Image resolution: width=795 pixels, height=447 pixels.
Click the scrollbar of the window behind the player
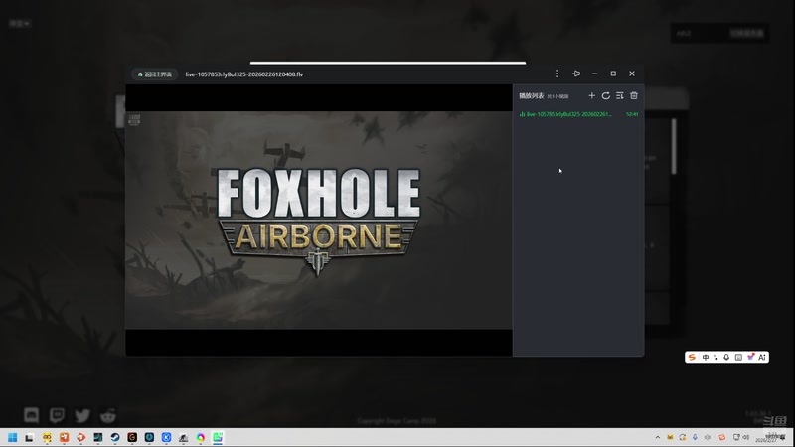pos(674,147)
